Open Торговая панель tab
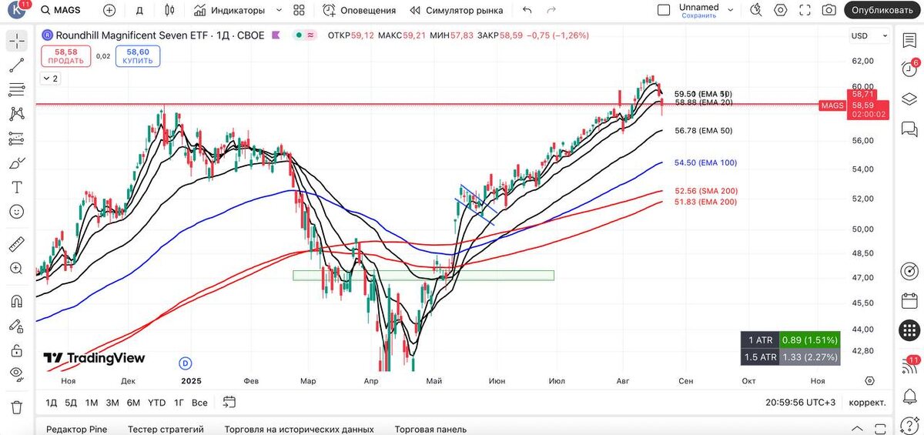Image resolution: width=924 pixels, height=435 pixels. pyautogui.click(x=430, y=429)
